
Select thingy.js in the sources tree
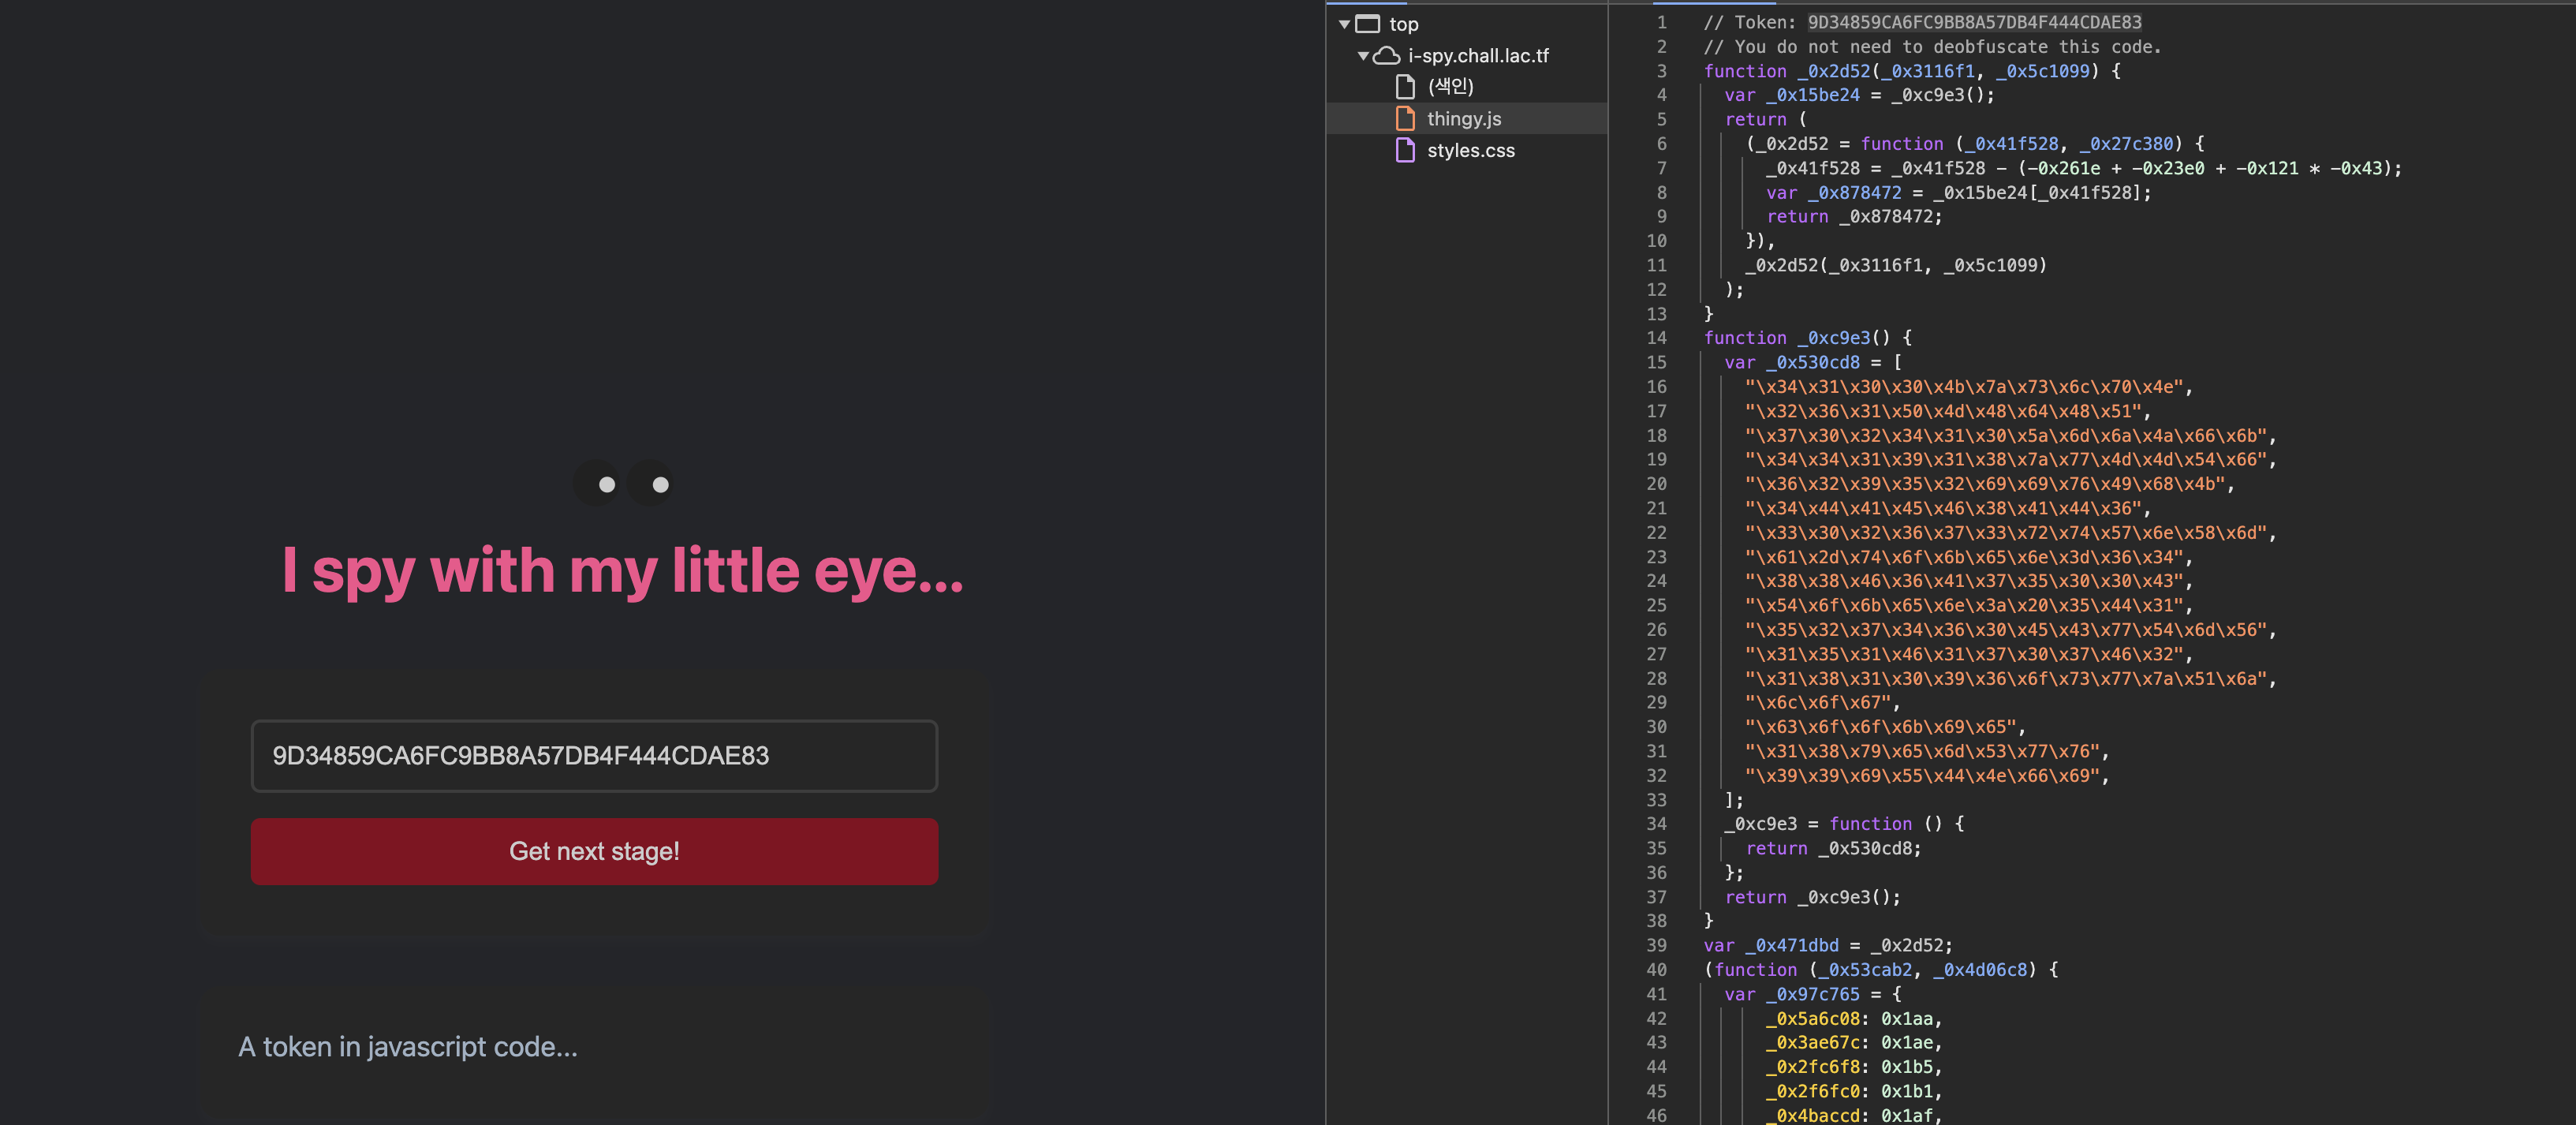click(x=1463, y=119)
